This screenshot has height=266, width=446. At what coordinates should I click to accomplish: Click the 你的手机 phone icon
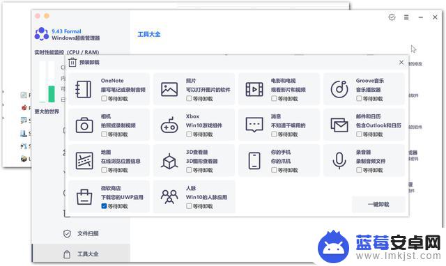254,161
